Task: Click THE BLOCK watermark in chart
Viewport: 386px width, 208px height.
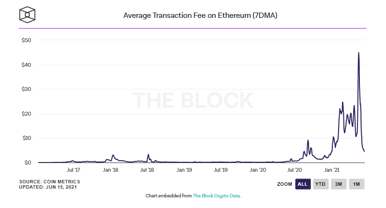Action: [x=193, y=100]
